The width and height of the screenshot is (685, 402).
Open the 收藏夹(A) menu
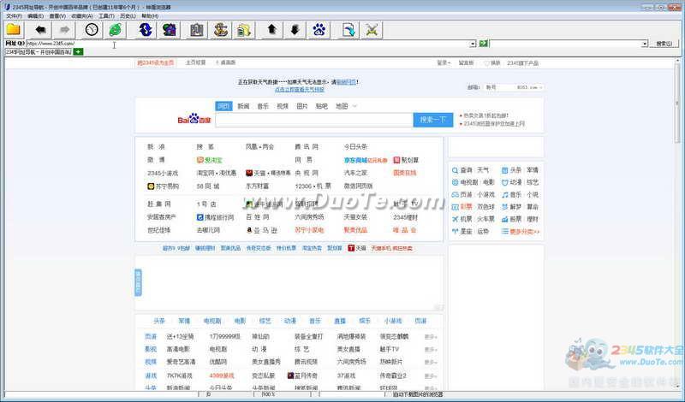pyautogui.click(x=82, y=16)
